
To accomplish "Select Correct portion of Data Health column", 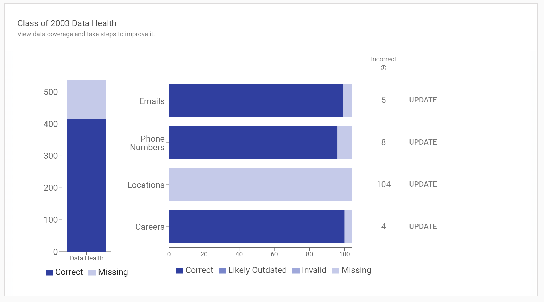I will [x=86, y=185].
